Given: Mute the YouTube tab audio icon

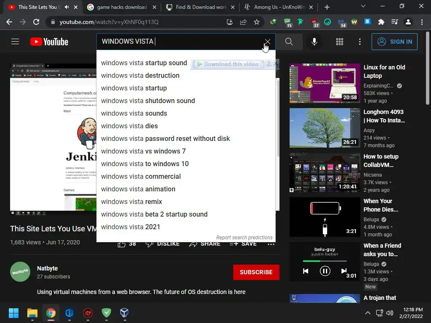Looking at the screenshot, I should coord(67,7).
